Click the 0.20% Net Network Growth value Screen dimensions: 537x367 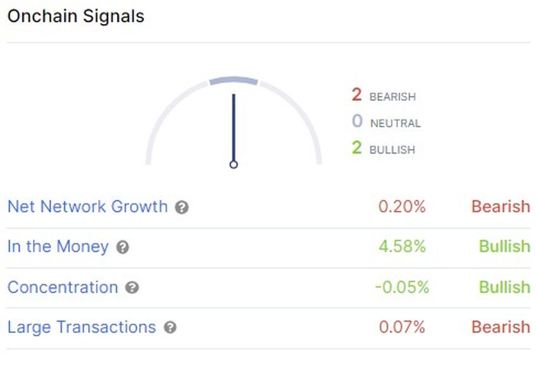[402, 207]
